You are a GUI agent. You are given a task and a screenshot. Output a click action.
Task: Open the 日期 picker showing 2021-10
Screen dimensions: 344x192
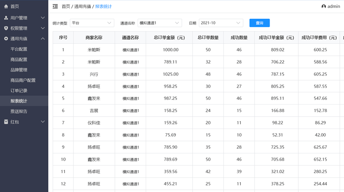221,23
